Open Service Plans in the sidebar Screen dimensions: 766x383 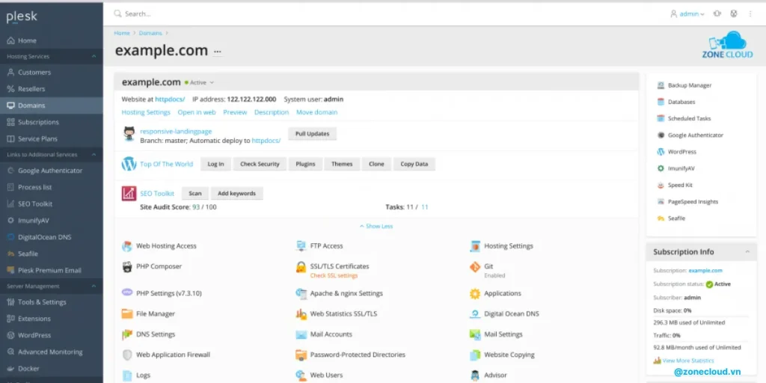(52, 138)
